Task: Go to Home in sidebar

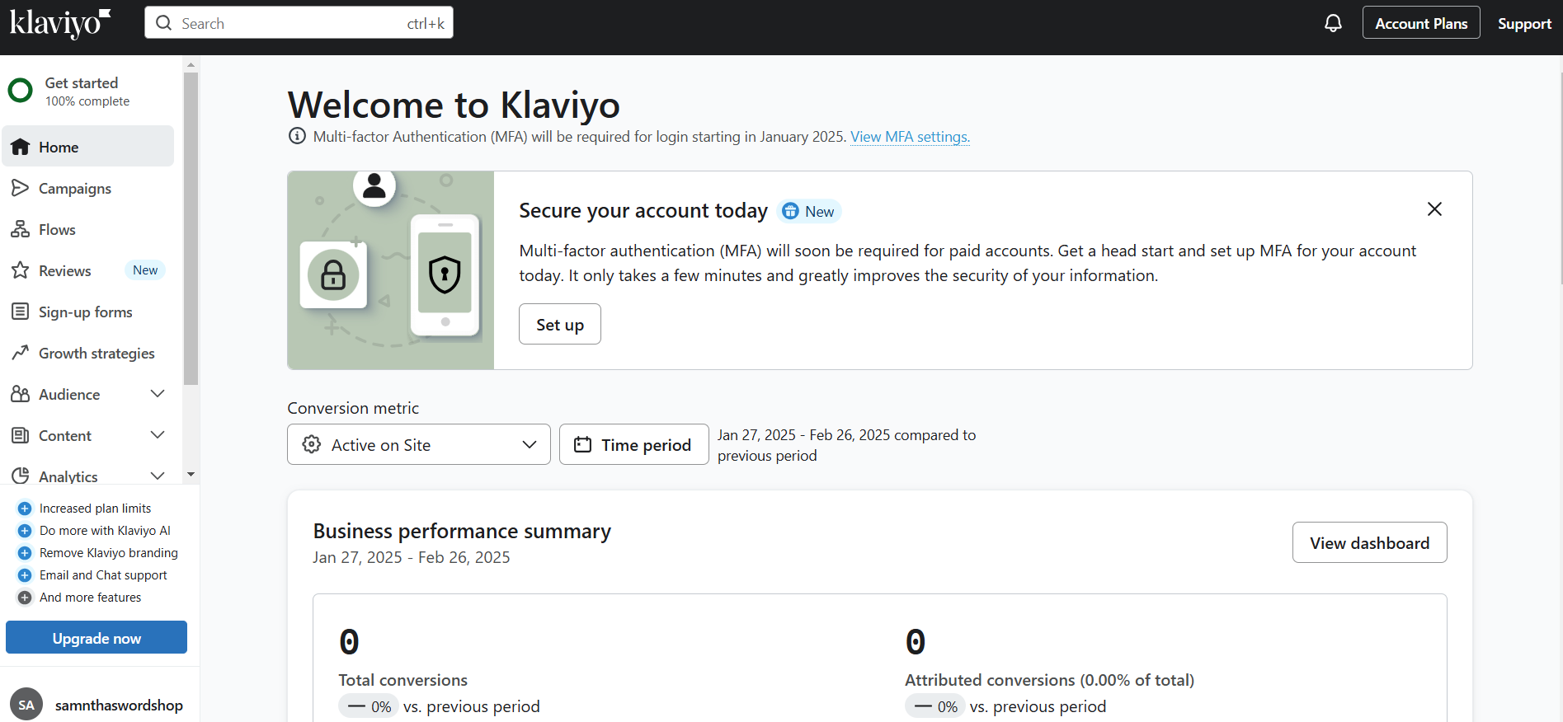Action: [x=88, y=147]
